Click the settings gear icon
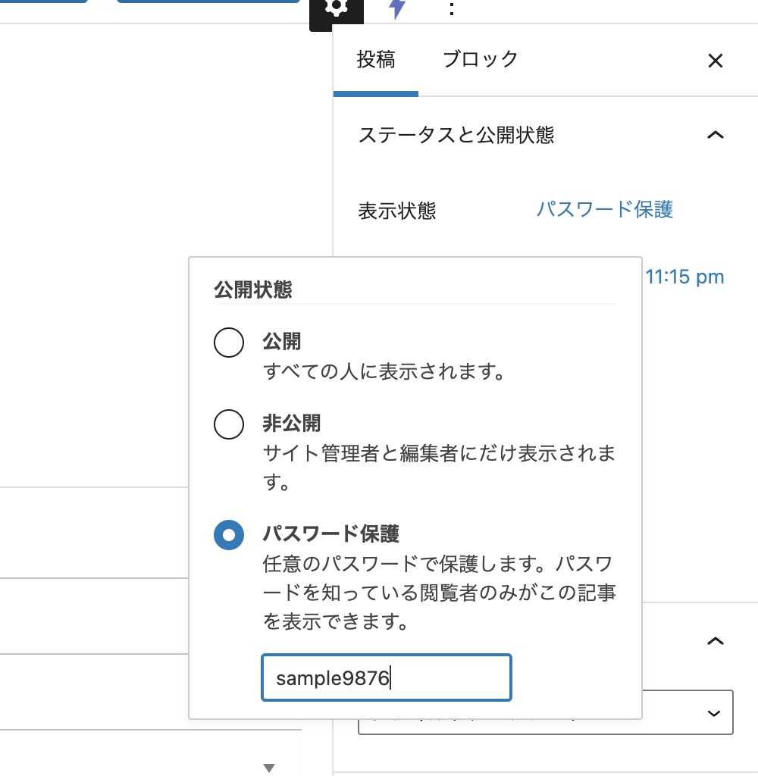The image size is (758, 776). pyautogui.click(x=337, y=8)
